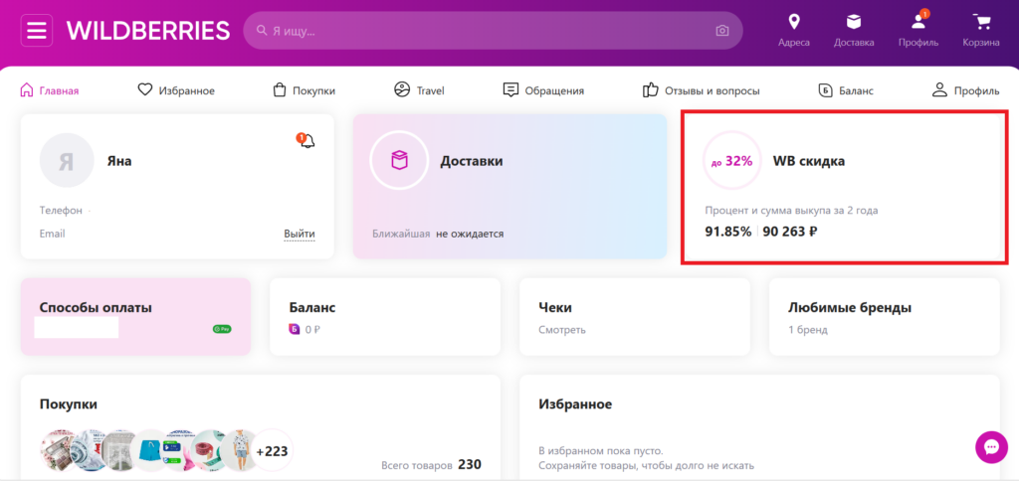Viewport: 1019px width, 481px height.
Task: Click the green Pay badge icon
Action: pyautogui.click(x=222, y=329)
